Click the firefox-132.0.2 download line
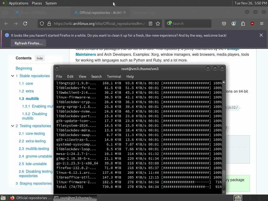The width and height of the screenshot is (268, 201). coord(139,168)
